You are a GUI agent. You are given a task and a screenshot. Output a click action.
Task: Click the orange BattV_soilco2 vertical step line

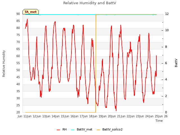click(x=96, y=63)
